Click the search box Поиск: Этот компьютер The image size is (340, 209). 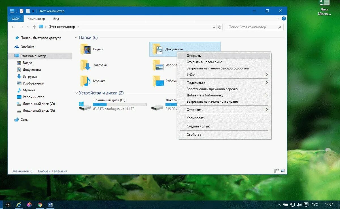254,27
